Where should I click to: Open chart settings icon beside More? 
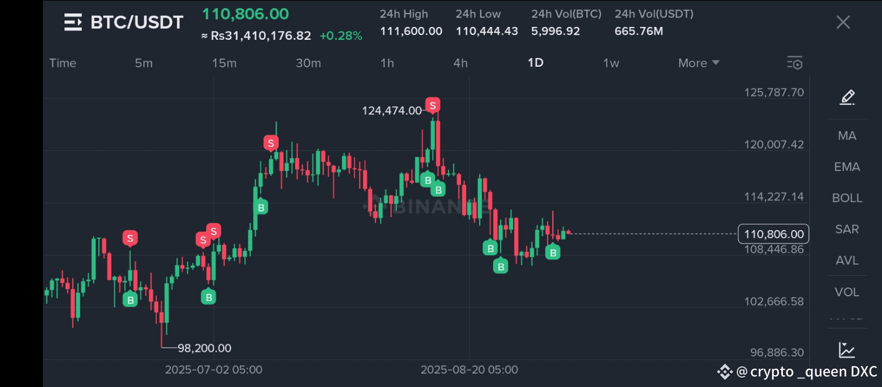(795, 63)
